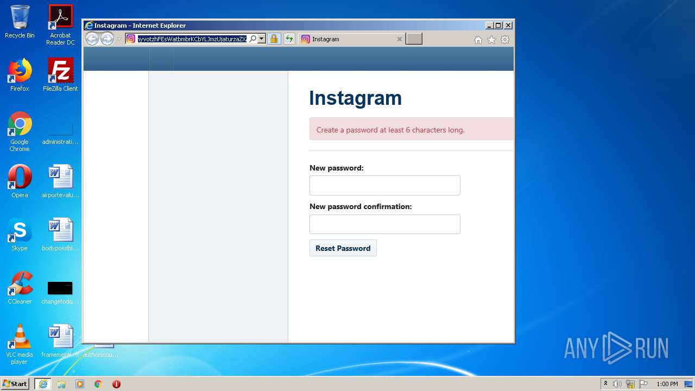Click the Internet Explorer title bar icon
This screenshot has height=391, width=695.
tap(89, 26)
